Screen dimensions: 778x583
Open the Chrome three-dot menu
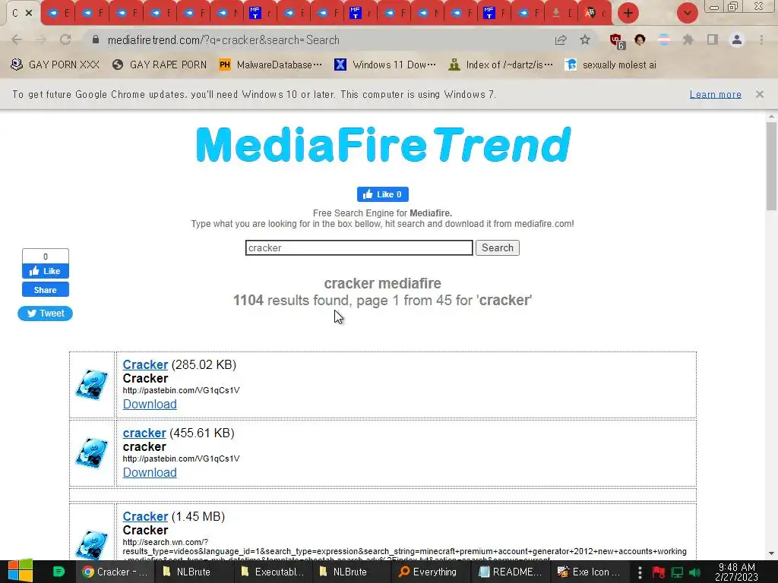click(x=761, y=39)
